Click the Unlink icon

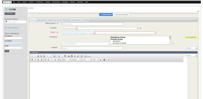[62, 56]
